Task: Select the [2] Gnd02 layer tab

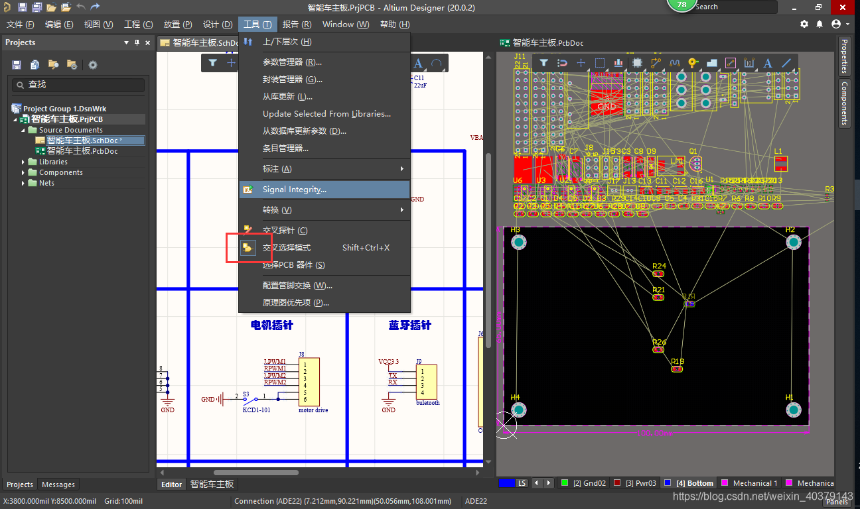Action: point(584,483)
